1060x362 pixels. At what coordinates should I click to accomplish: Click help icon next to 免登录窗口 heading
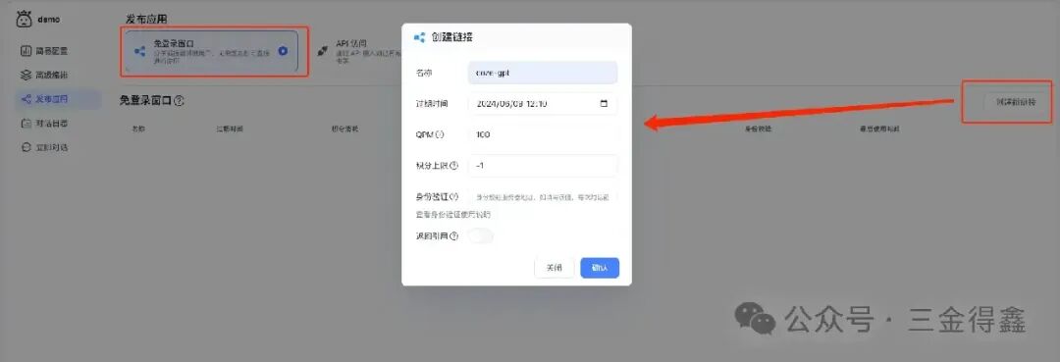tap(180, 101)
